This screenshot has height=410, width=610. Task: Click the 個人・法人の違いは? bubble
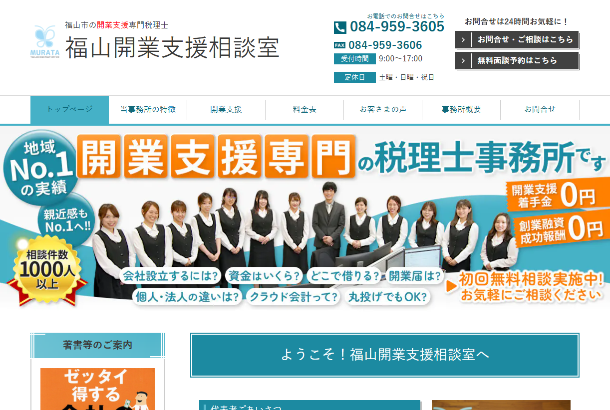pos(187,297)
